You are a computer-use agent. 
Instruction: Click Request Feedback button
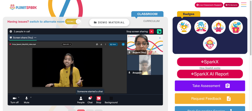pos(210,98)
